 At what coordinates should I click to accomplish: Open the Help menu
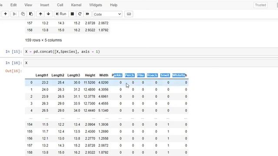coord(114,5)
